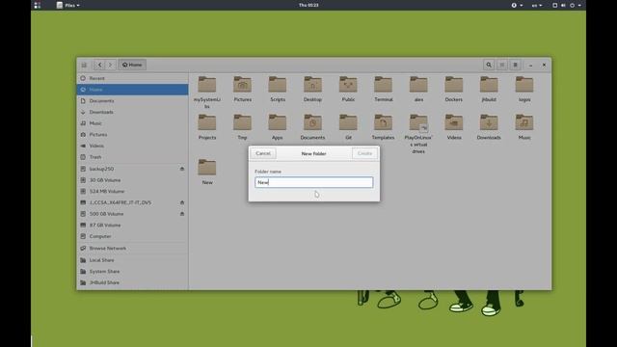Open Computer in the sidebar

pos(132,236)
